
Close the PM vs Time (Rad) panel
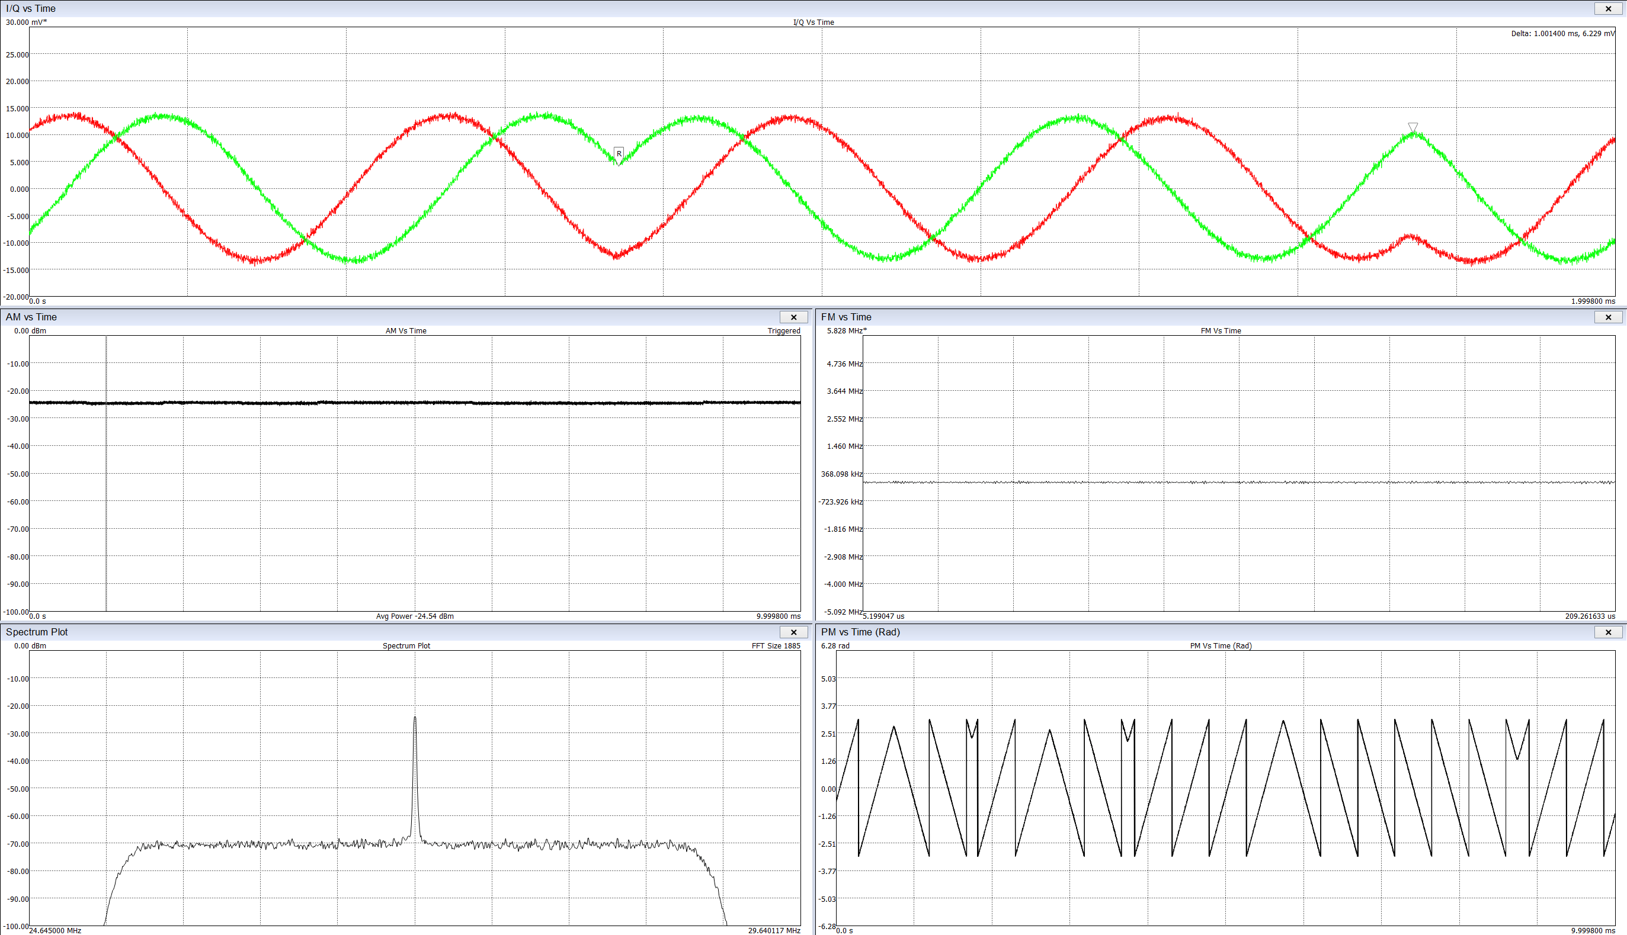tap(1607, 632)
